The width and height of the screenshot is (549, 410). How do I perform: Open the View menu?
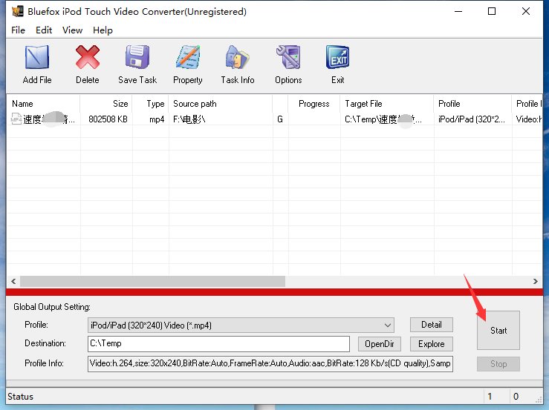tap(72, 30)
